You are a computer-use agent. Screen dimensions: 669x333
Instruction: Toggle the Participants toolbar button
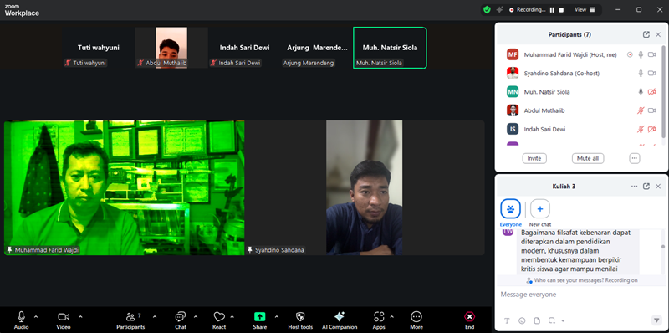coord(130,320)
